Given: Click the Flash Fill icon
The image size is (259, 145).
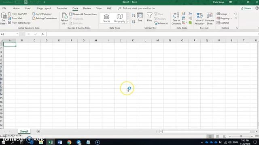Looking at the screenshot, I should [183, 14].
